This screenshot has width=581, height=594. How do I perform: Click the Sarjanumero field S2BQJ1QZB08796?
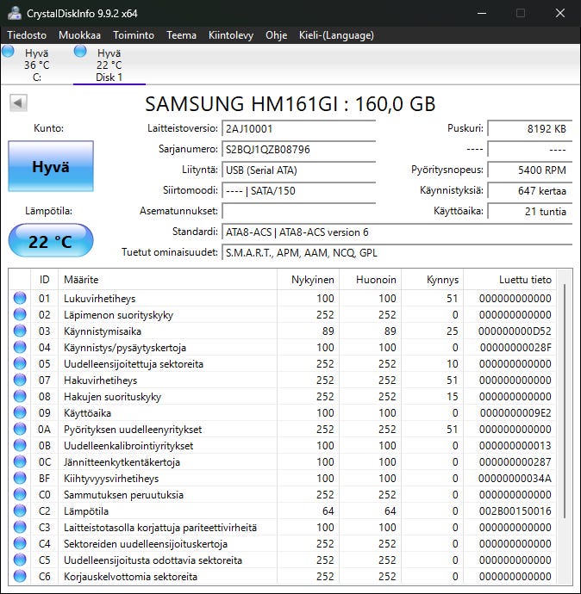(x=299, y=149)
